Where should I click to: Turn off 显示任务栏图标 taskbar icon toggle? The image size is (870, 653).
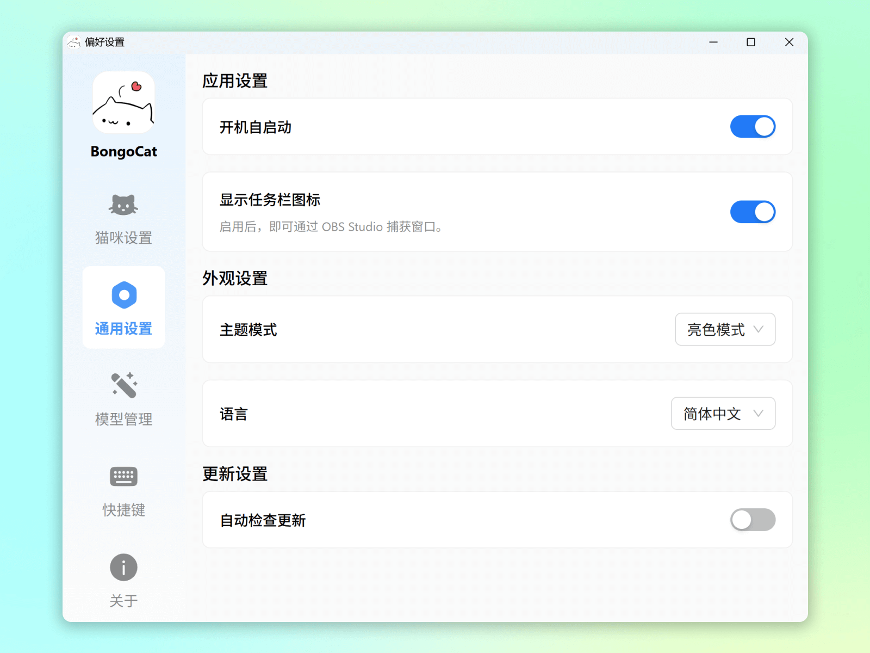(x=753, y=212)
